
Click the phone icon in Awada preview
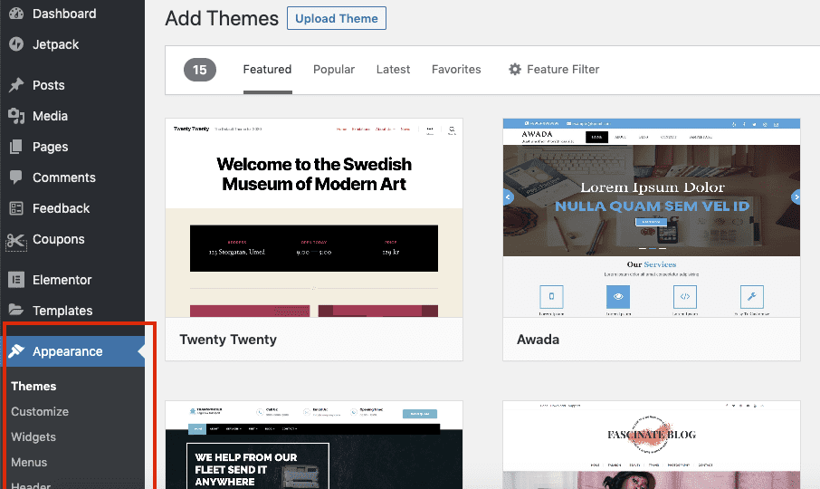[551, 296]
